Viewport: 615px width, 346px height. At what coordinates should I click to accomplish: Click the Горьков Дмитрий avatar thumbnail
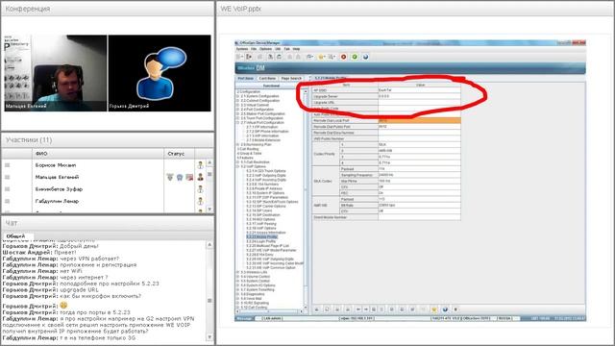(160, 73)
